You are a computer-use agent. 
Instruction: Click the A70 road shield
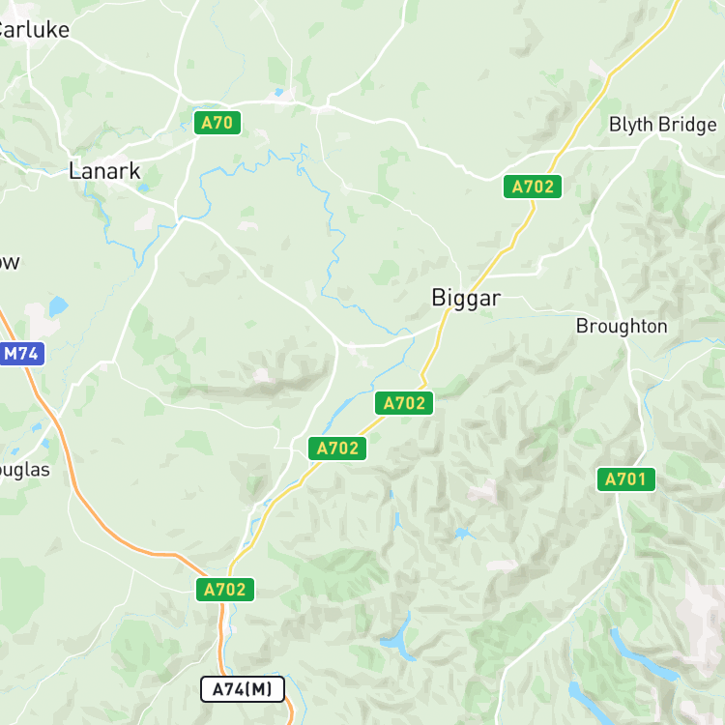[x=217, y=123]
